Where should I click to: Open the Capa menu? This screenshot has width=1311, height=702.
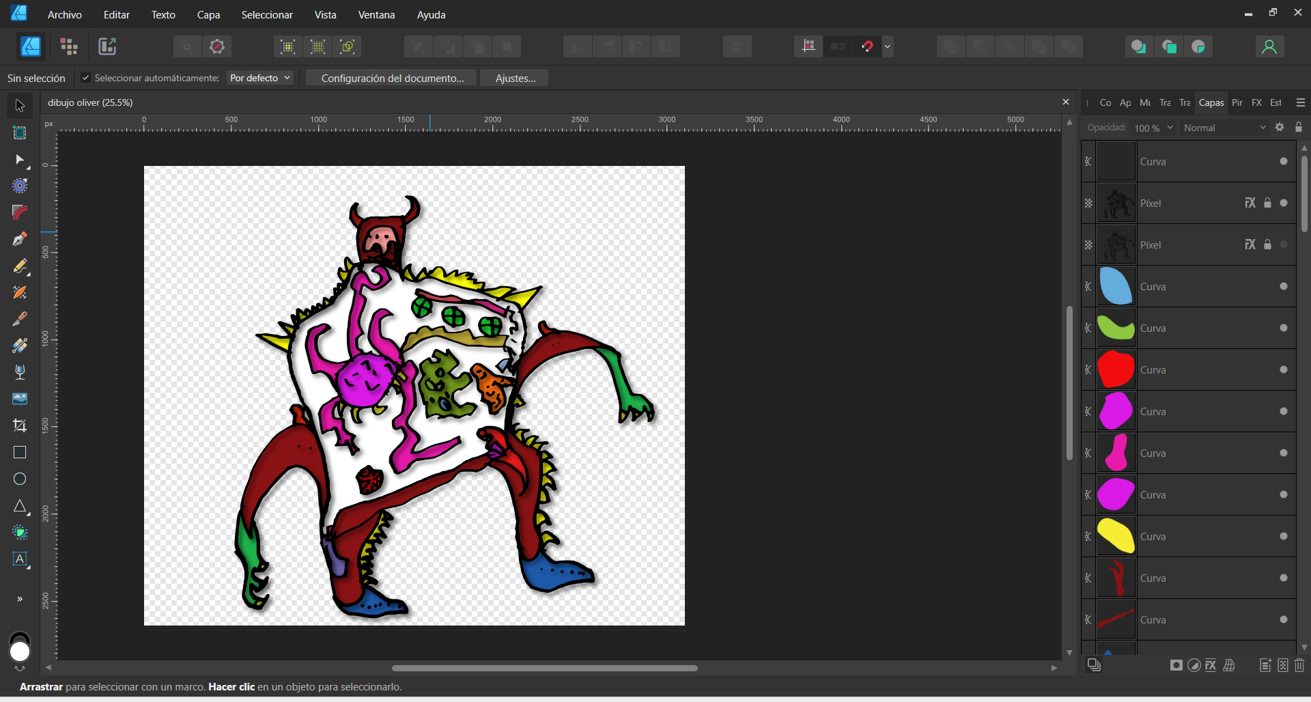(208, 14)
